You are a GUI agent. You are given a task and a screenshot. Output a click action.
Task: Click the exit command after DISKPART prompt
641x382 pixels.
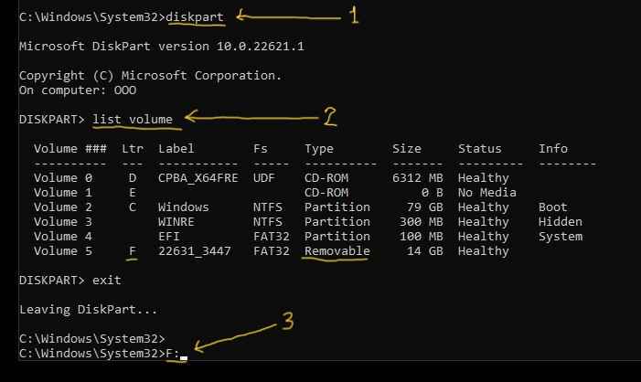tap(107, 281)
